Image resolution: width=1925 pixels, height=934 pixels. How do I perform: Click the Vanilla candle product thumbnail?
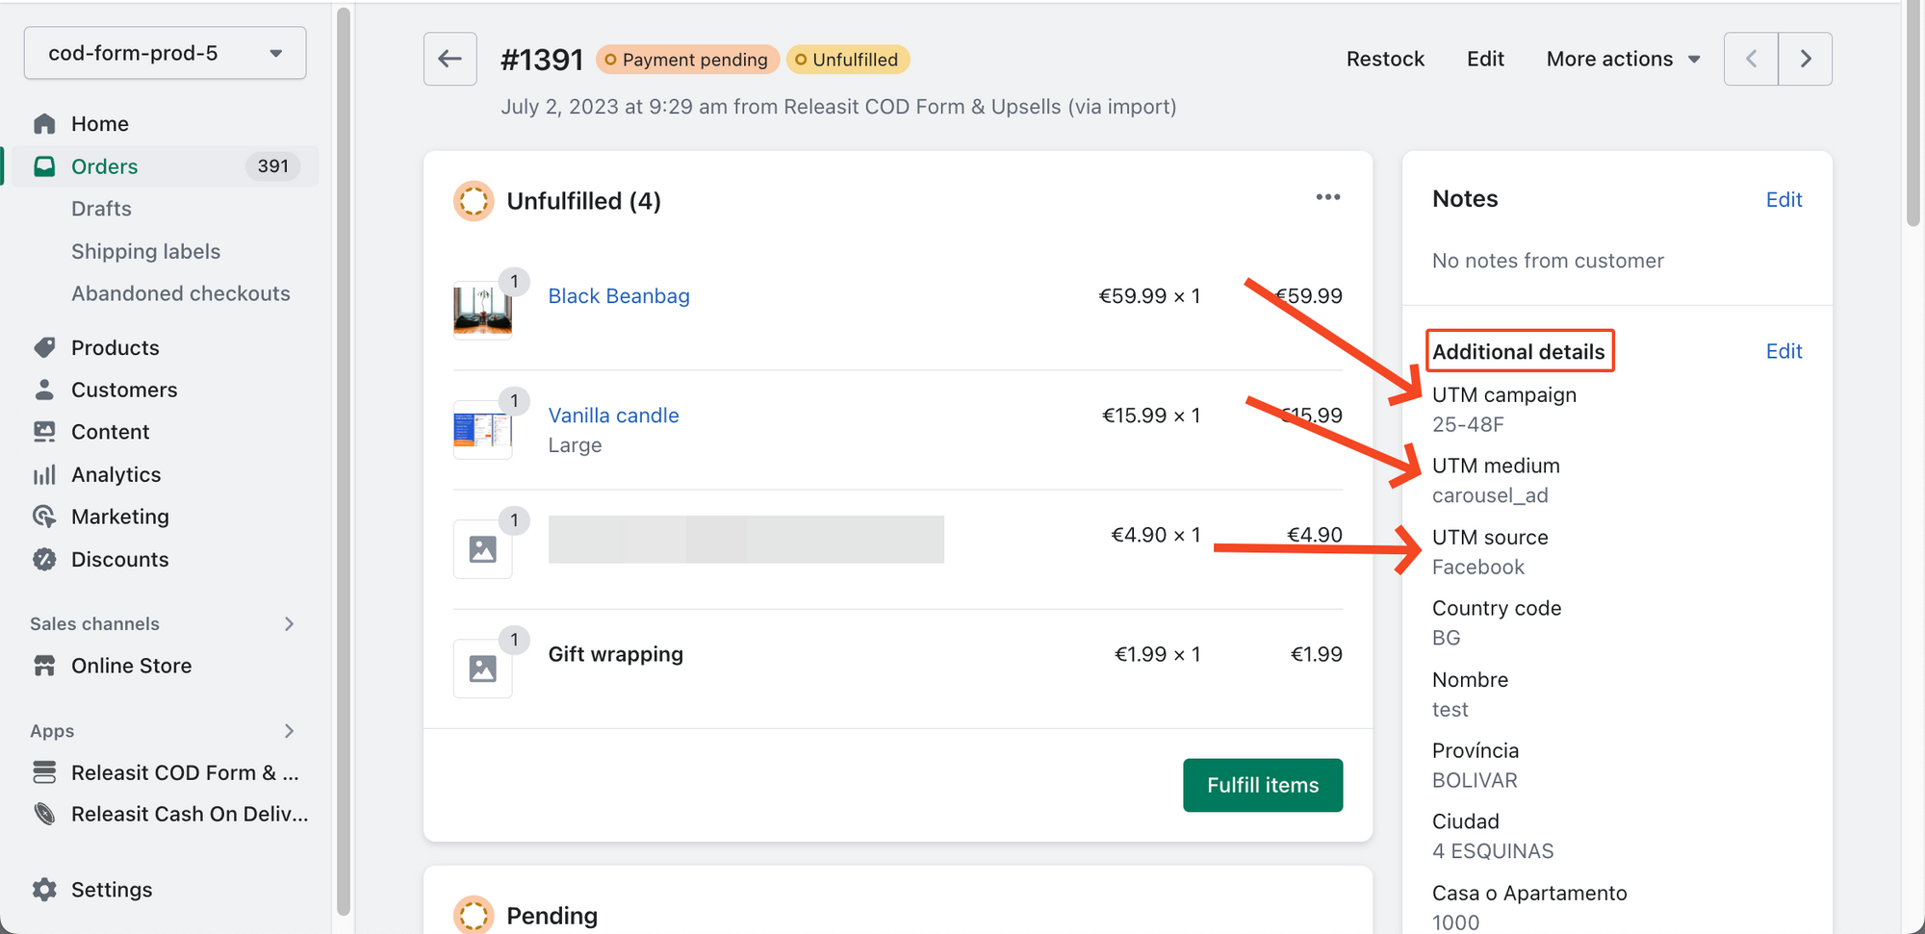pyautogui.click(x=482, y=429)
